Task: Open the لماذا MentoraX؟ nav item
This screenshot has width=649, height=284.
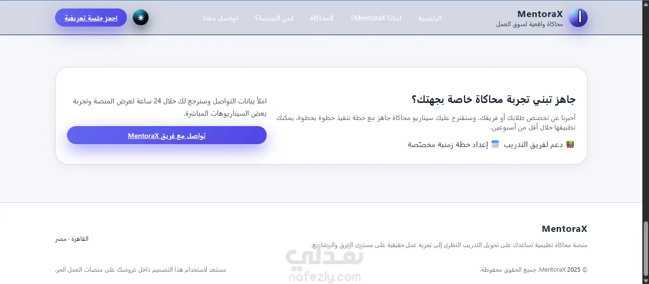Action: click(376, 18)
